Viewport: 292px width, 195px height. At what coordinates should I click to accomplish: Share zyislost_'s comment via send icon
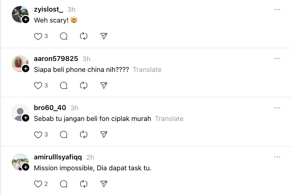coord(104,37)
